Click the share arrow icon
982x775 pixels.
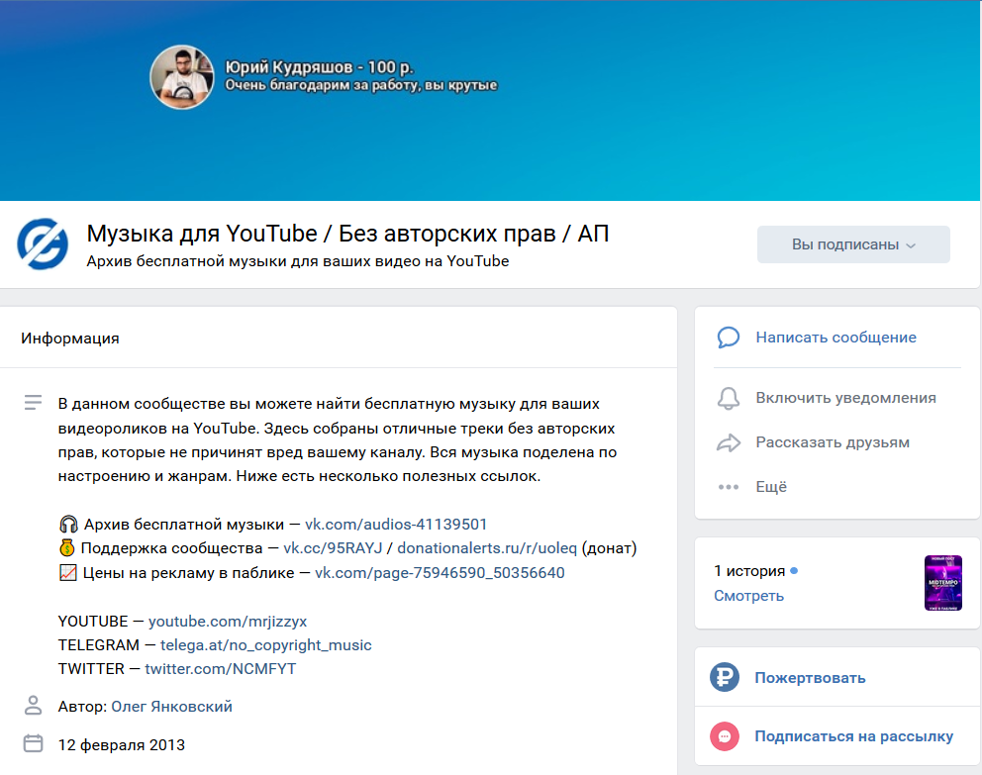click(729, 442)
